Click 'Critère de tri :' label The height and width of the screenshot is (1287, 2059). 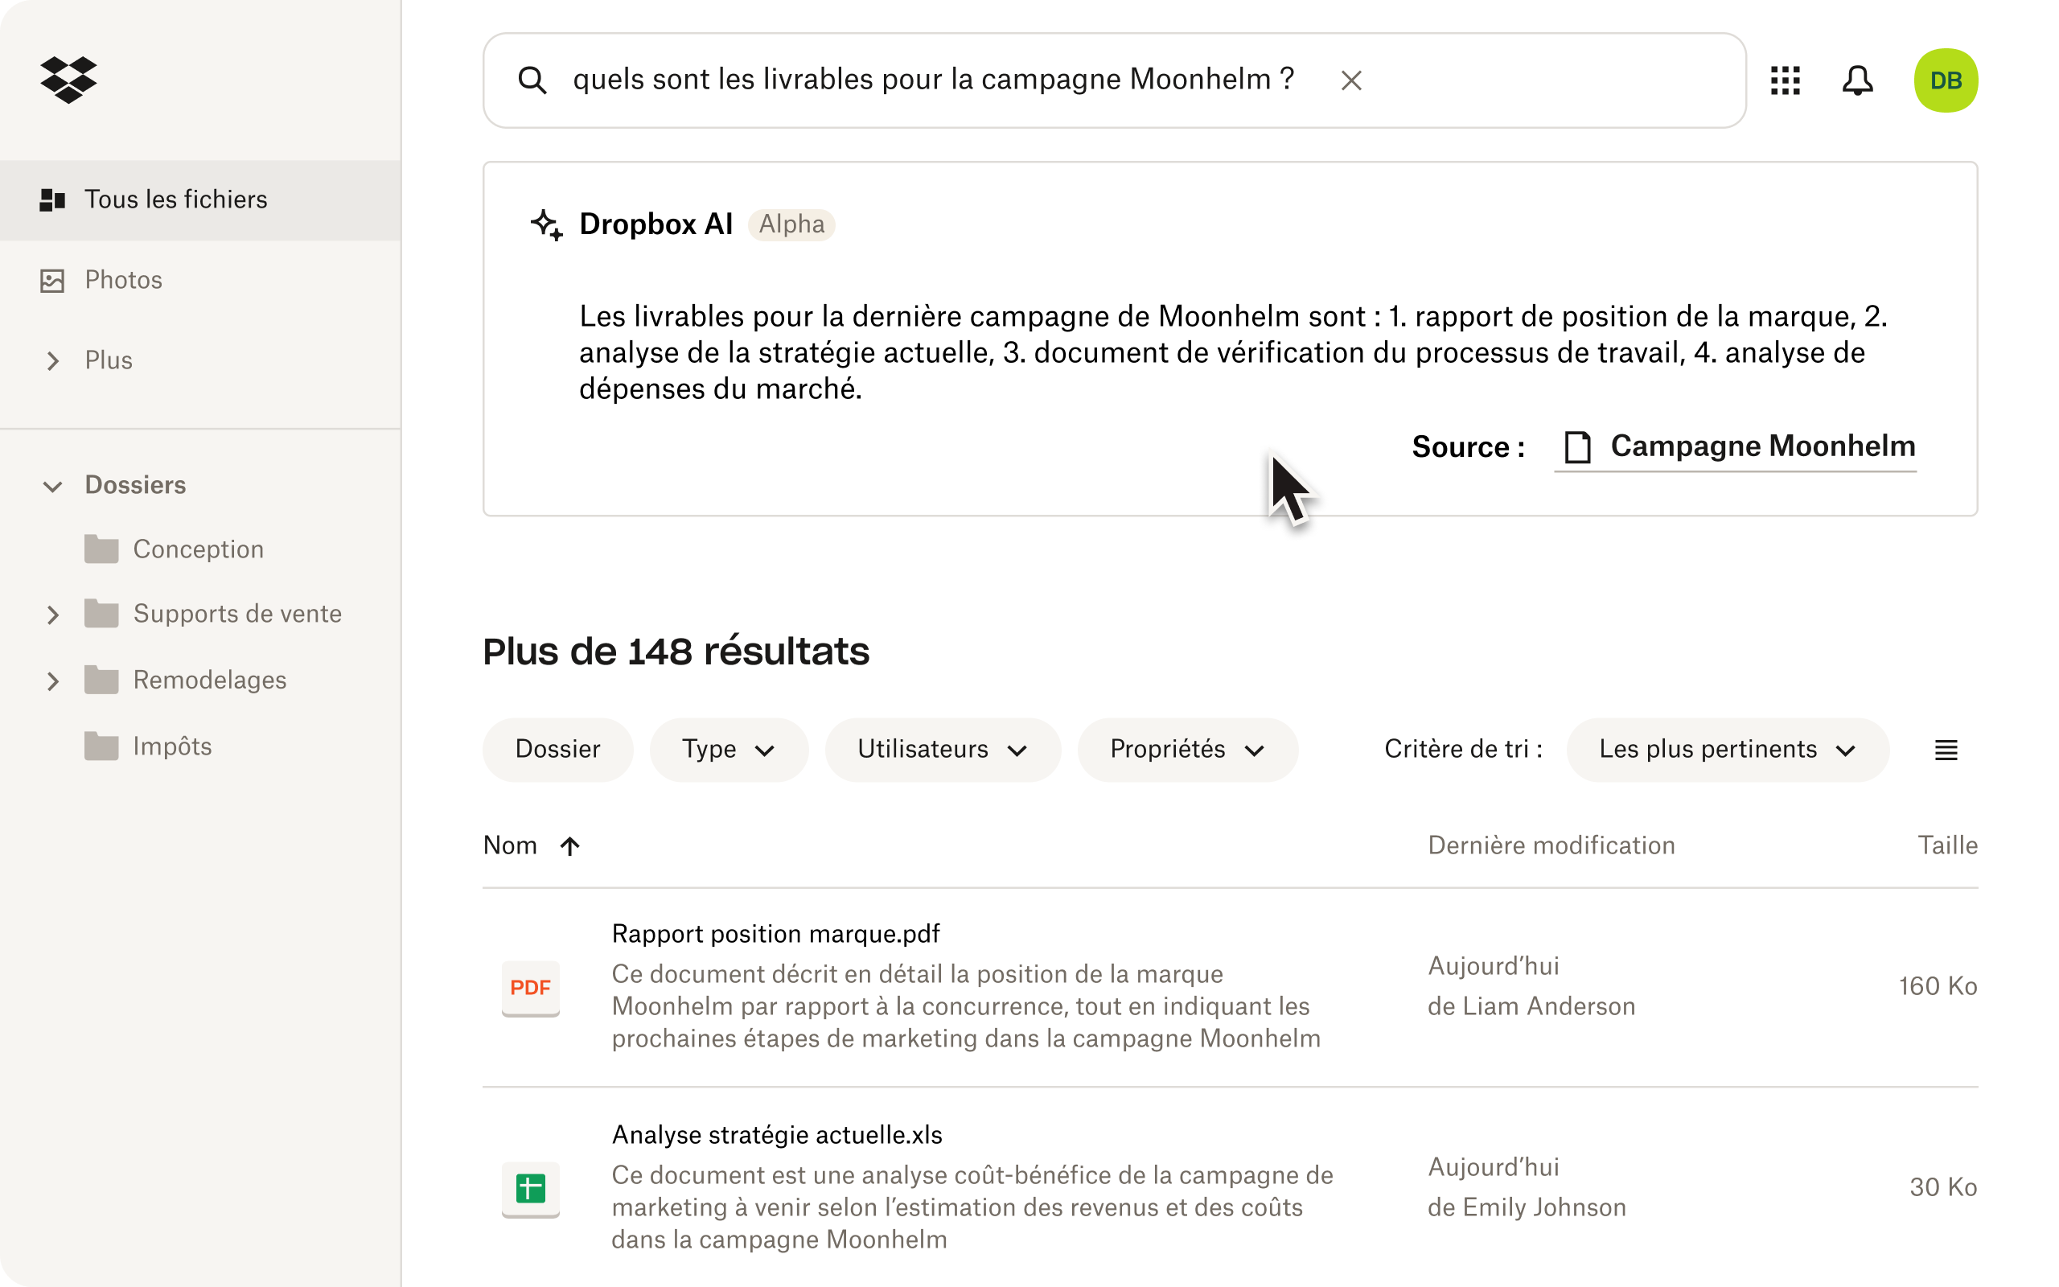1464,750
